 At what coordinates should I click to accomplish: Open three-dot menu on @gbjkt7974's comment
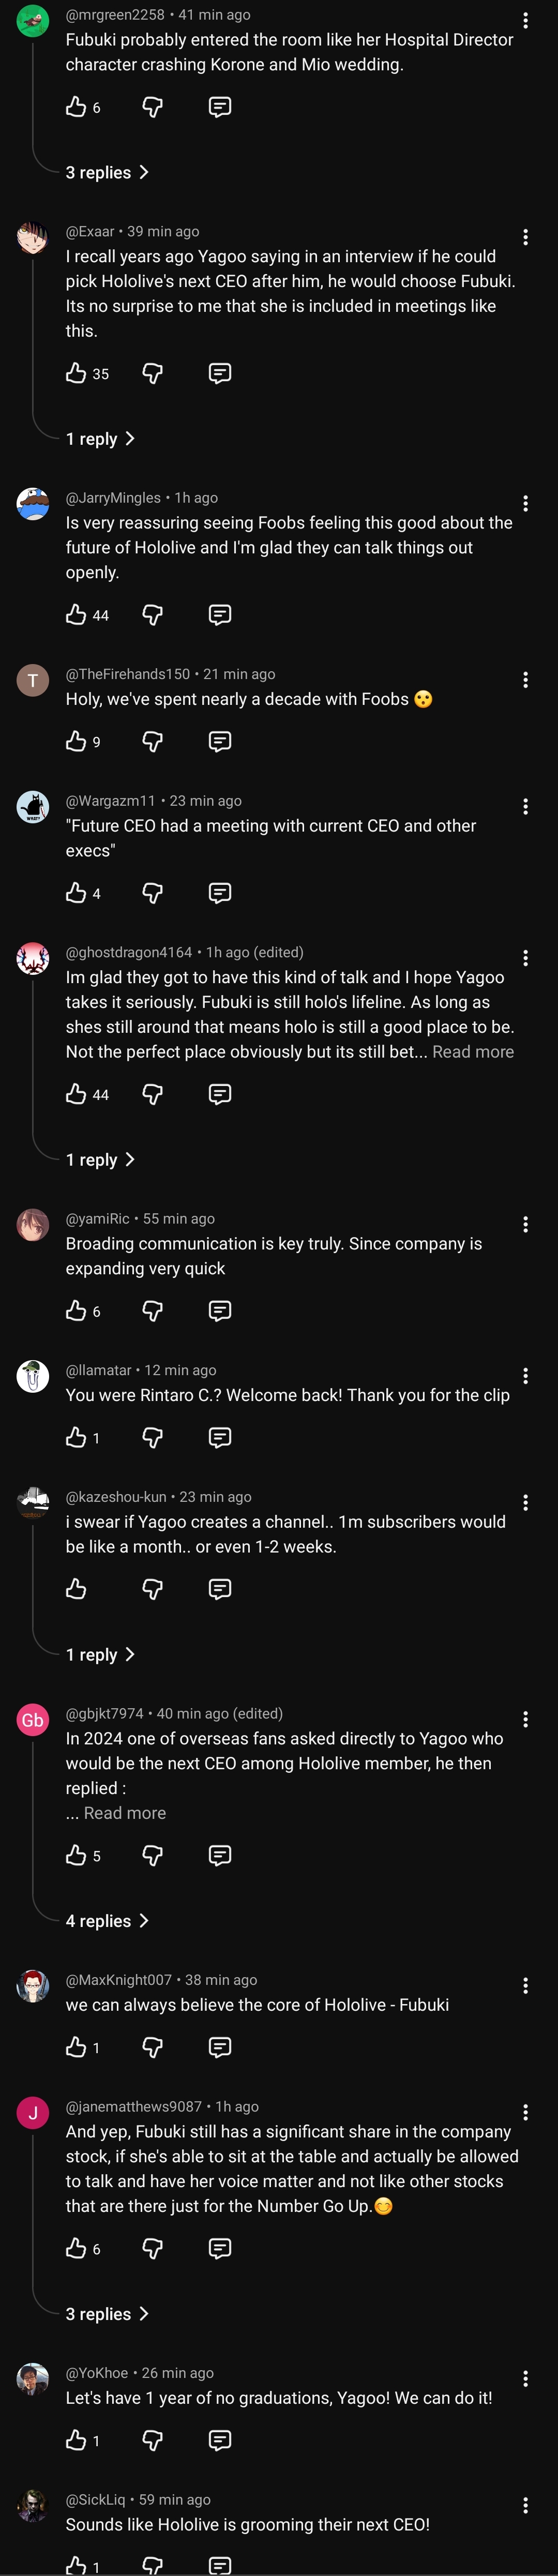525,1719
